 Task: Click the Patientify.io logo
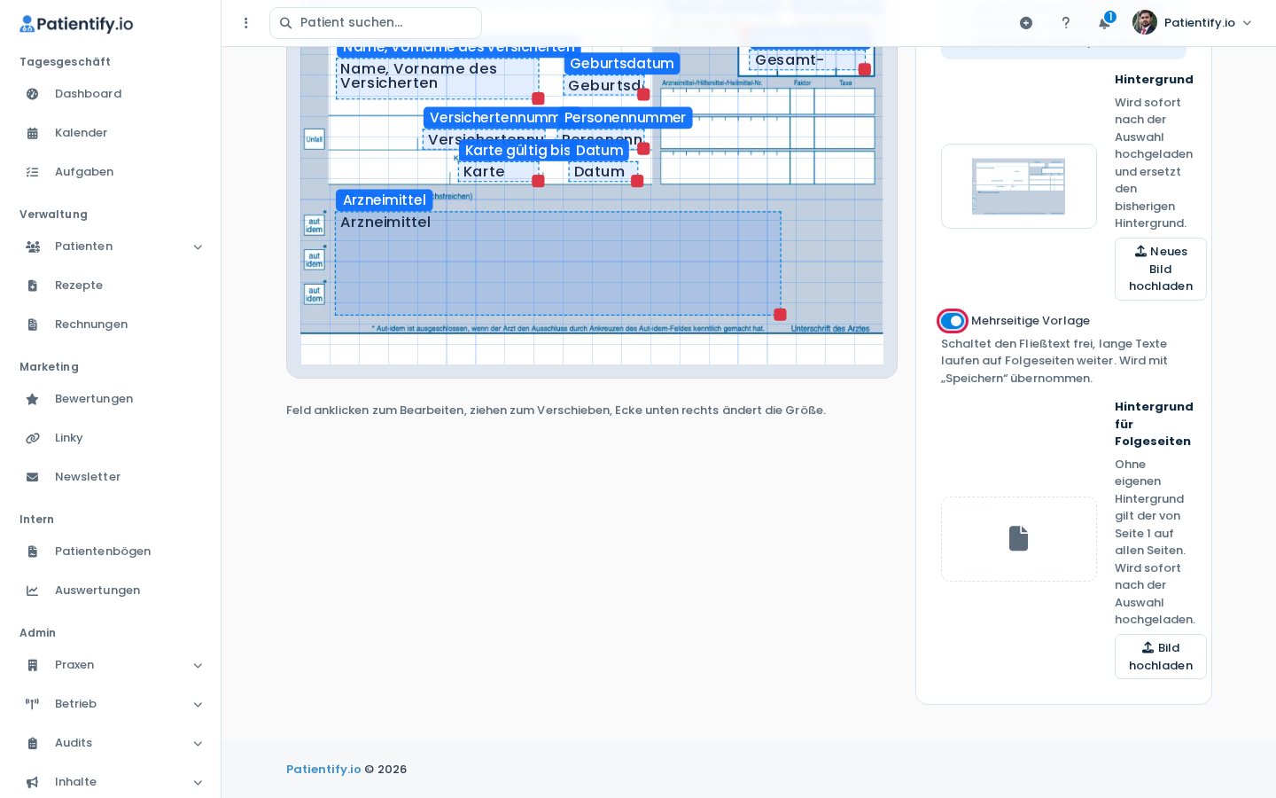point(76,24)
